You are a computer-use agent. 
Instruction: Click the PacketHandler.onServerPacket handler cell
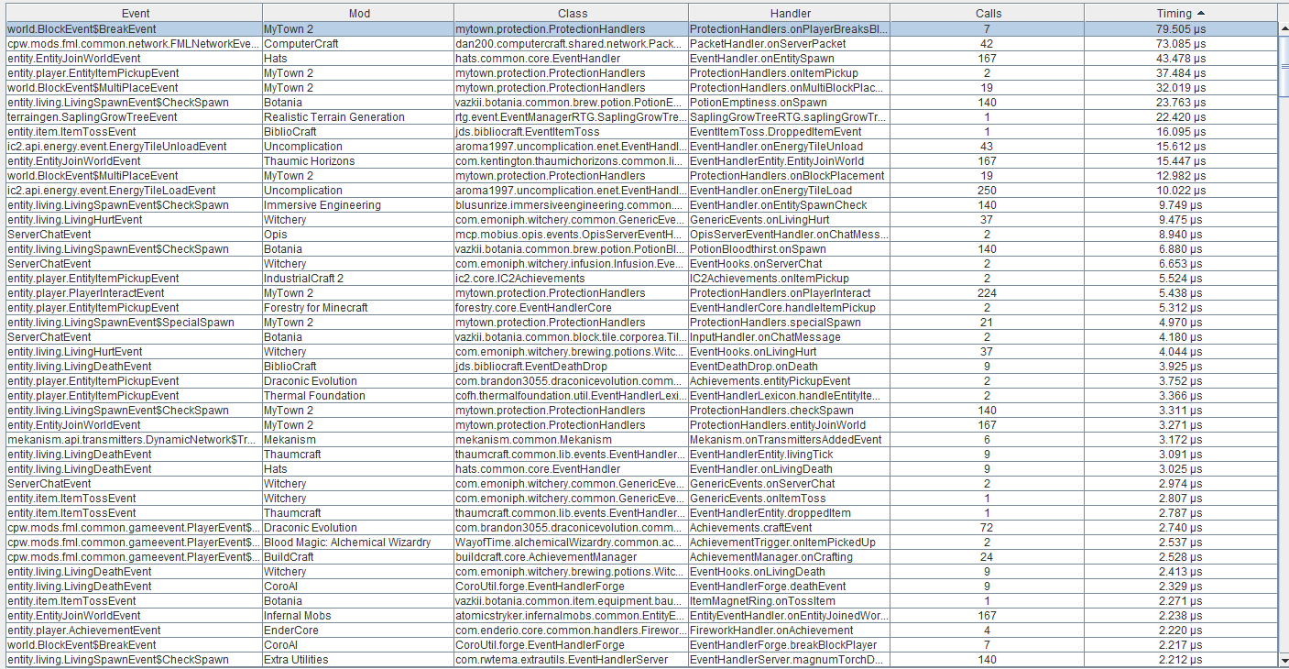coord(789,44)
